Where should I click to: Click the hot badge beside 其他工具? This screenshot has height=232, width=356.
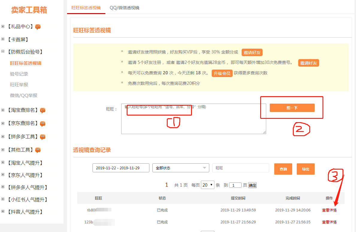[x=38, y=150]
